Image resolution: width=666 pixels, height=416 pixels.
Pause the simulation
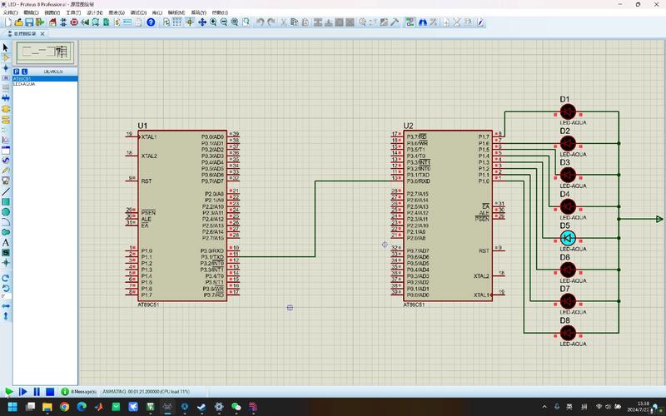tap(37, 391)
